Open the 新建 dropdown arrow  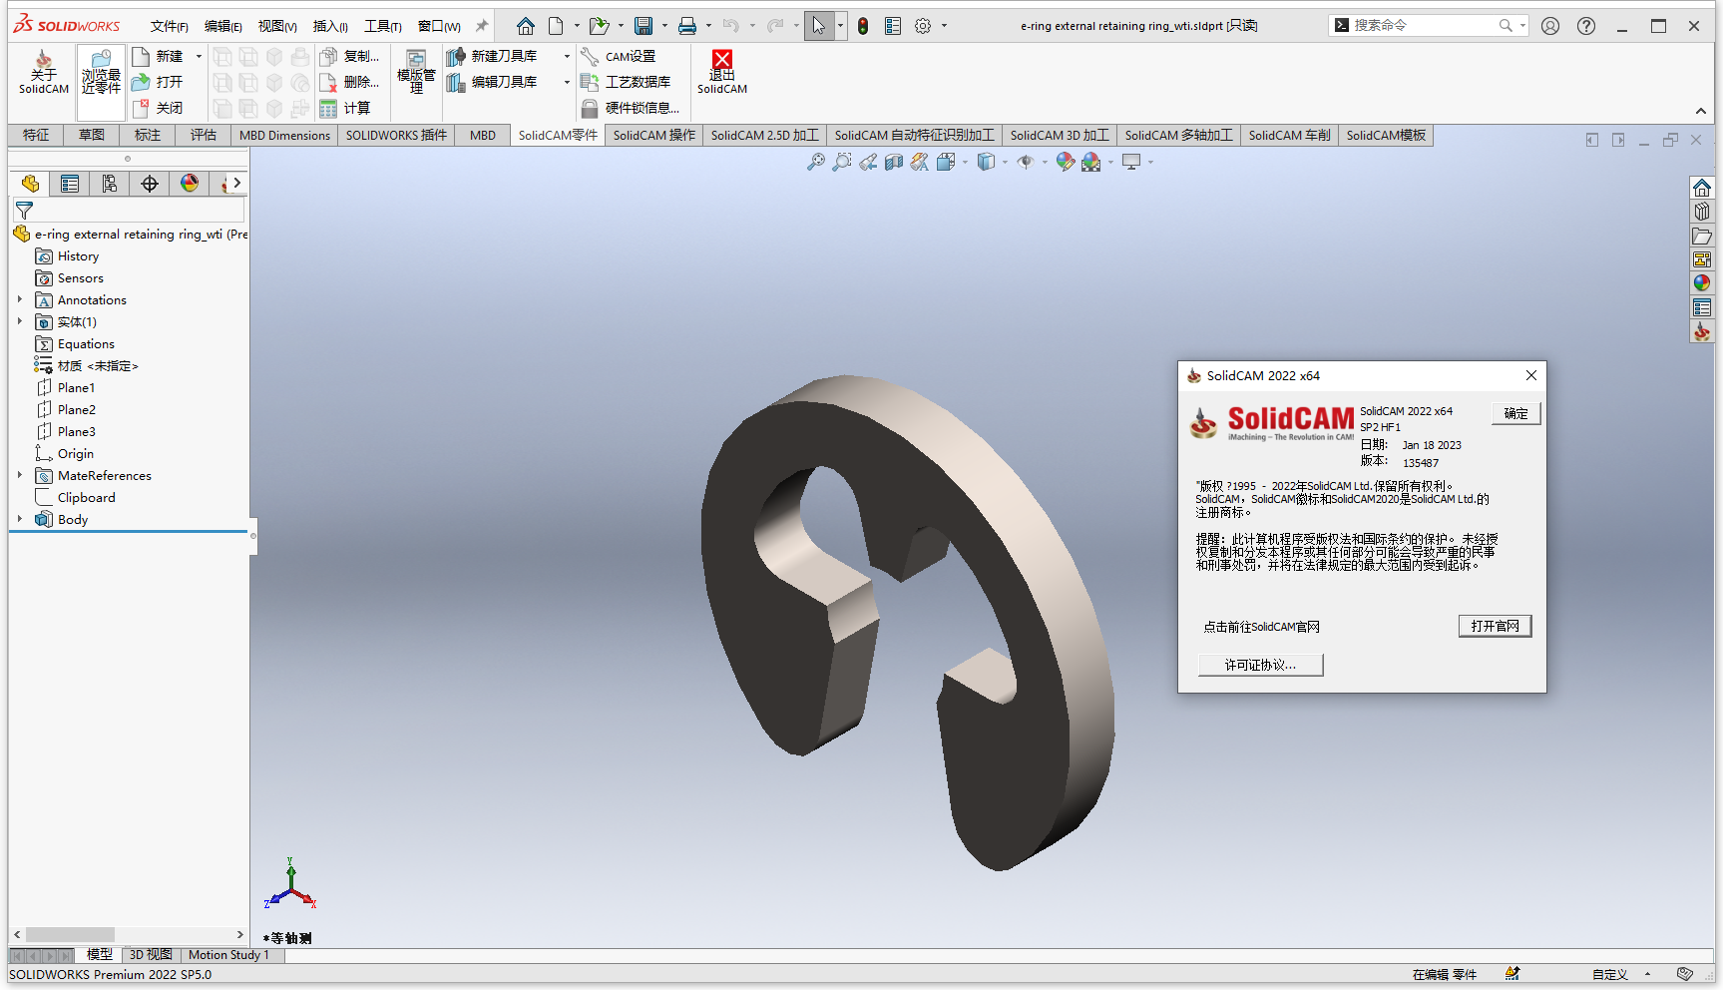199,56
